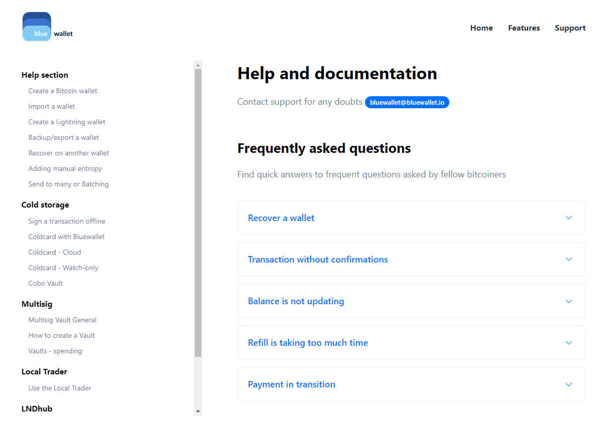Screen dimensions: 610x428
Task: Click sidebar scrollbar down arrow
Action: point(198,411)
